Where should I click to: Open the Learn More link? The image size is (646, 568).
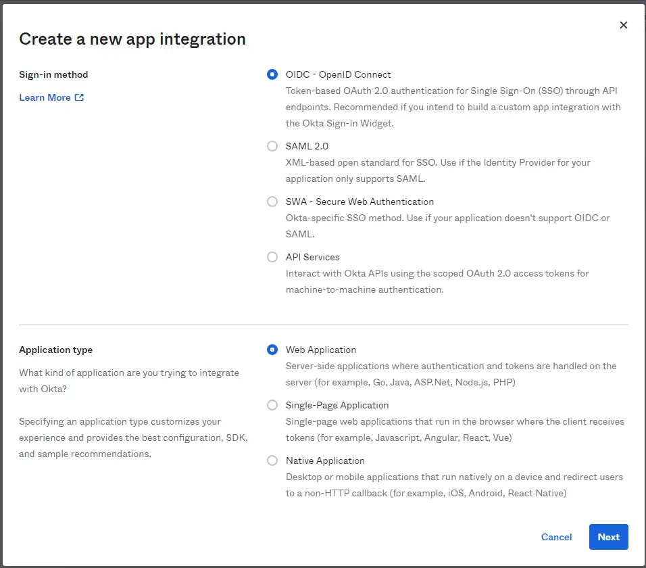tap(45, 97)
